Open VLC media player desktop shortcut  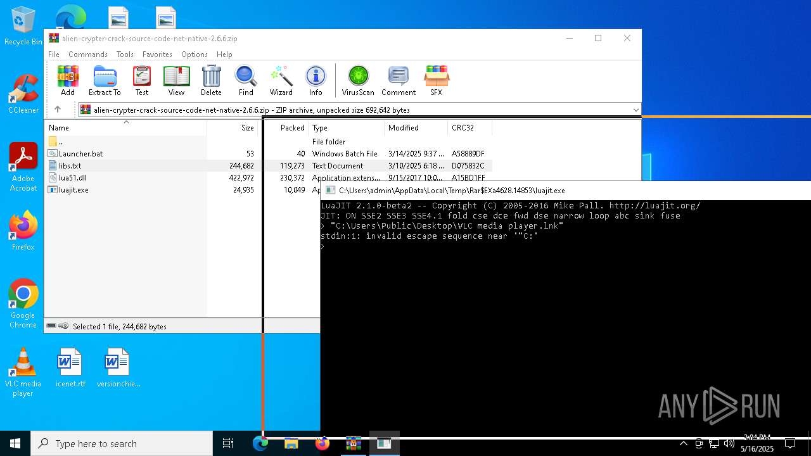click(23, 372)
